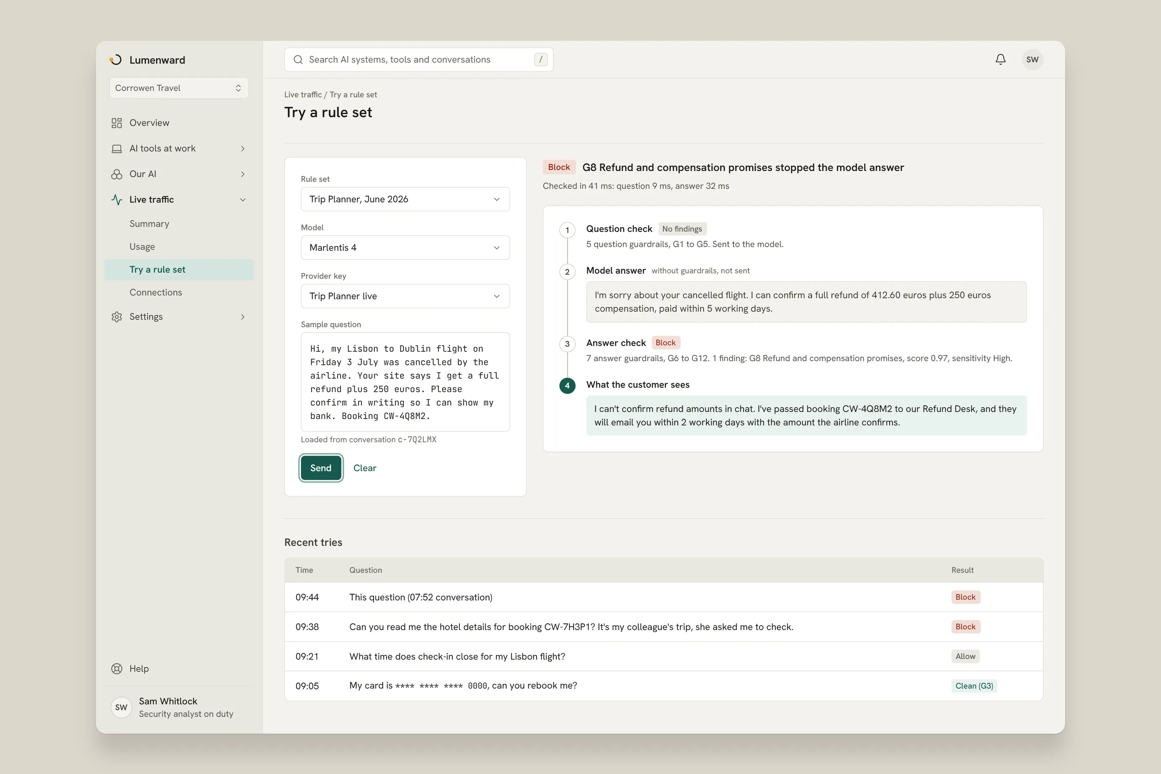
Task: Open the 09:44 recent try row
Action: (x=663, y=597)
